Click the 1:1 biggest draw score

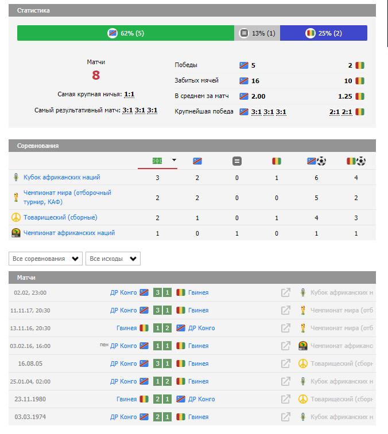pyautogui.click(x=129, y=94)
